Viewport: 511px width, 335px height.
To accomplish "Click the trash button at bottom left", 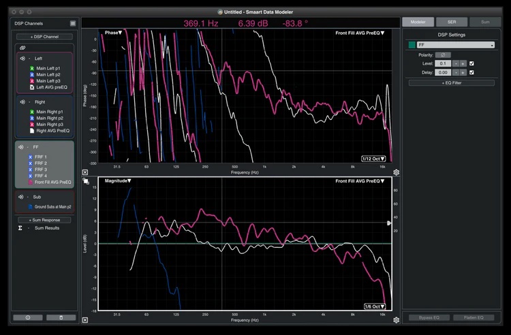I will pyautogui.click(x=60, y=317).
